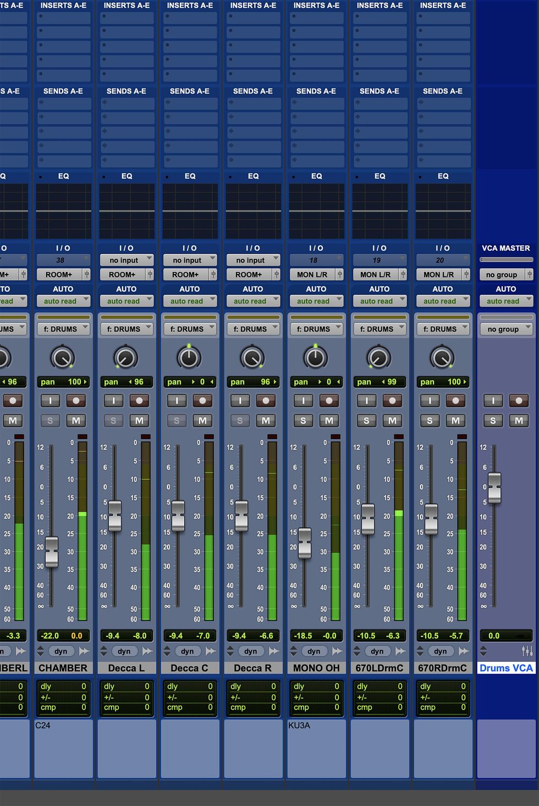Toggle input monitoring on CHAMBER track

click(x=51, y=401)
